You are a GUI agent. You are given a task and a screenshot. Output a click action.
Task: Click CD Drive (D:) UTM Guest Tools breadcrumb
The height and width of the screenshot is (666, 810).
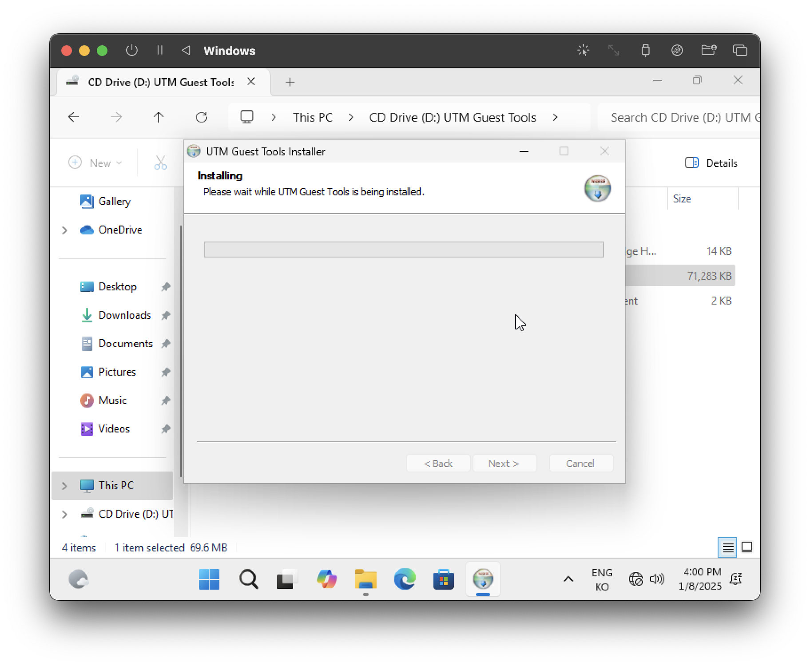pos(453,117)
